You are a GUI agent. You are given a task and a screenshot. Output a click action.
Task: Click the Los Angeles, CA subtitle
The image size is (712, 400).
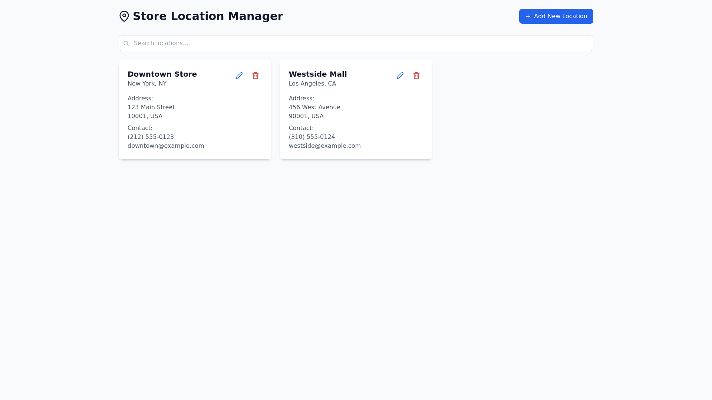click(x=312, y=84)
